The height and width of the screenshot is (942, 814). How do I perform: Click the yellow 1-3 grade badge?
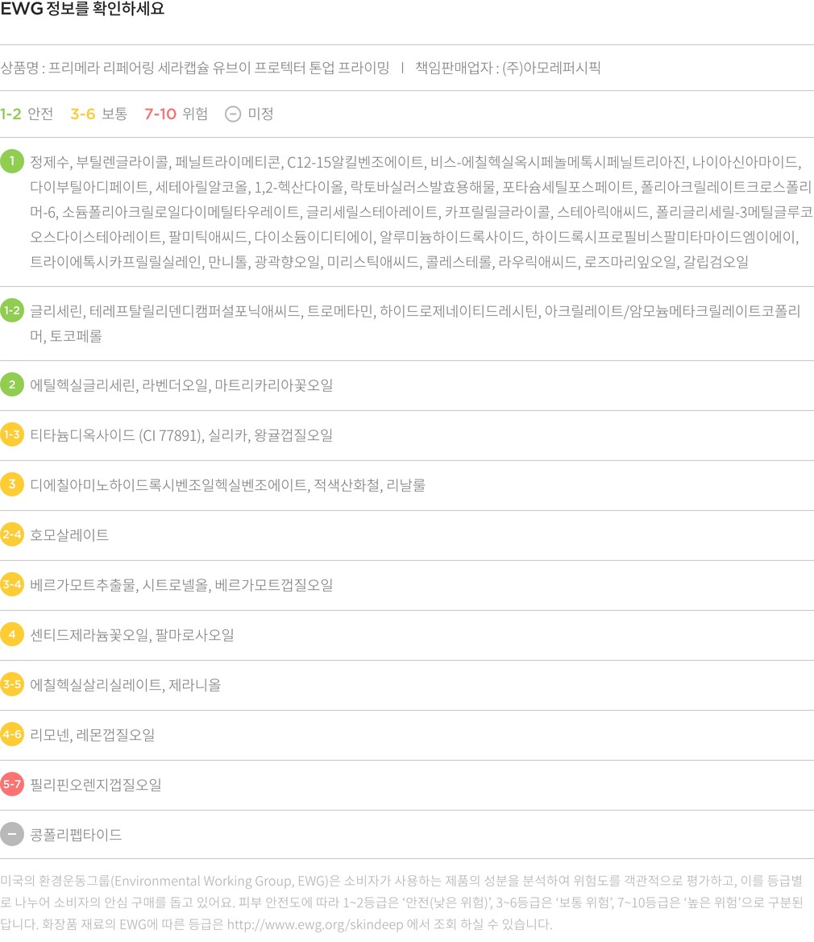click(x=12, y=435)
